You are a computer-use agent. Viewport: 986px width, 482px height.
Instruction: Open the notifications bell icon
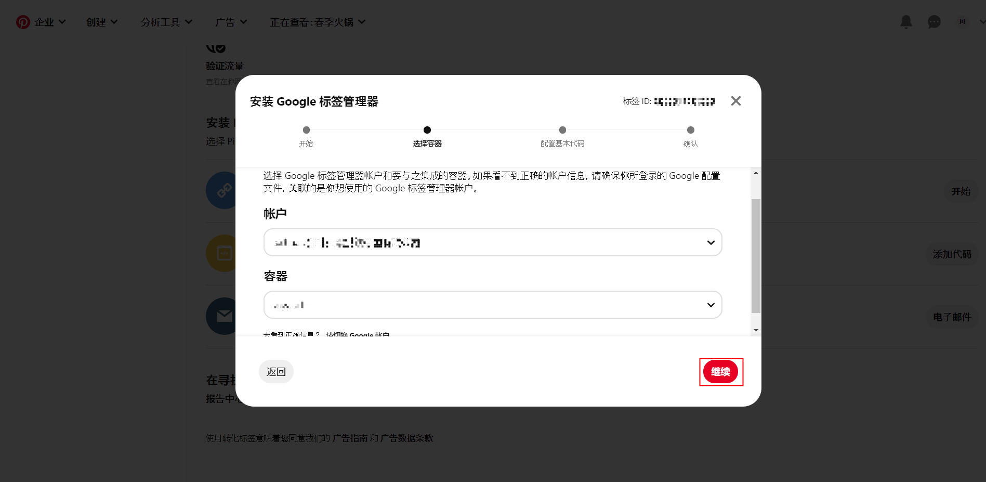tap(906, 22)
